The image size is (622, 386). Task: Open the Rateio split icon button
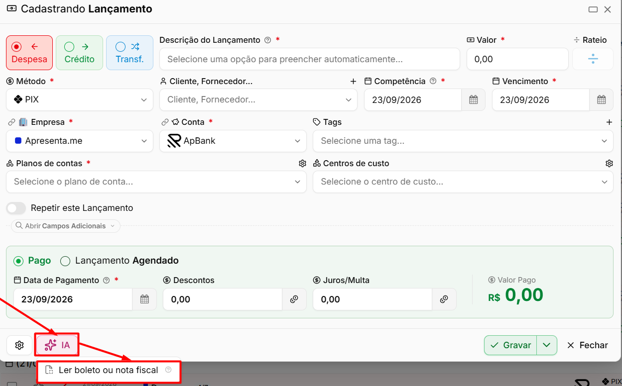pos(593,59)
